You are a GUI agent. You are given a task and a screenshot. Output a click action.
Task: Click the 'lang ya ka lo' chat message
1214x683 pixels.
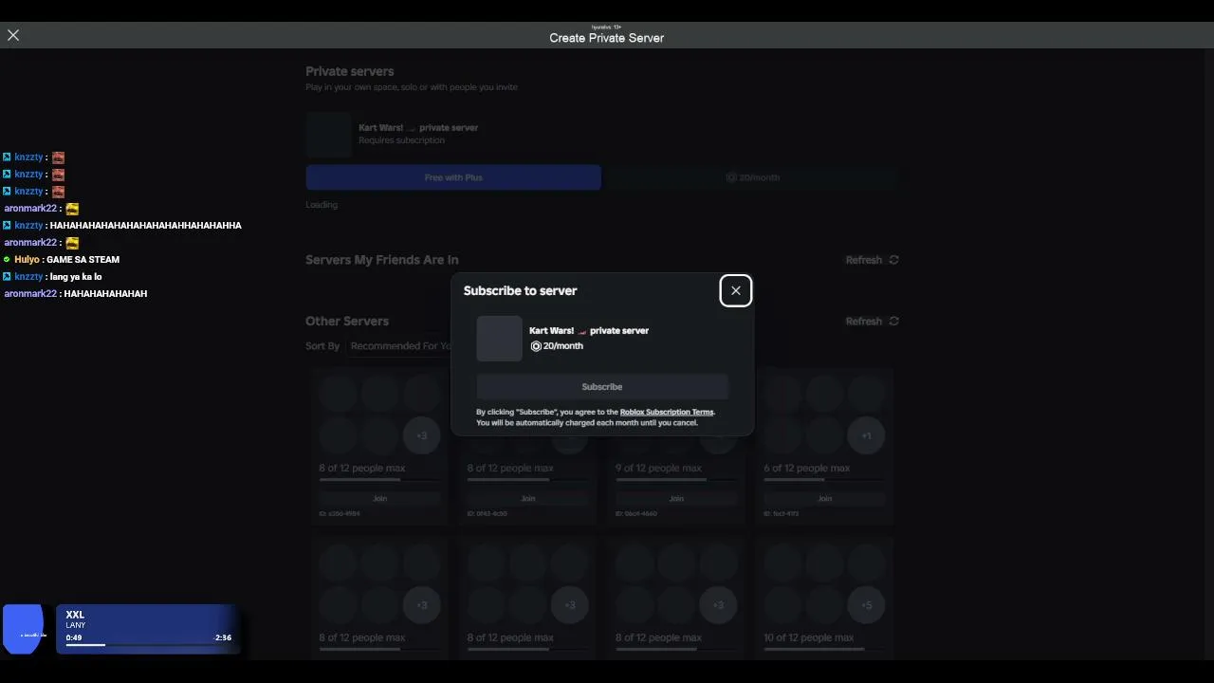point(76,277)
